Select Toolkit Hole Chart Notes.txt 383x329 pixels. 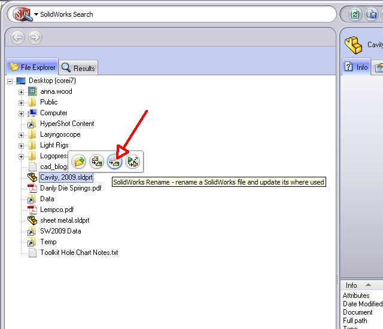79,252
